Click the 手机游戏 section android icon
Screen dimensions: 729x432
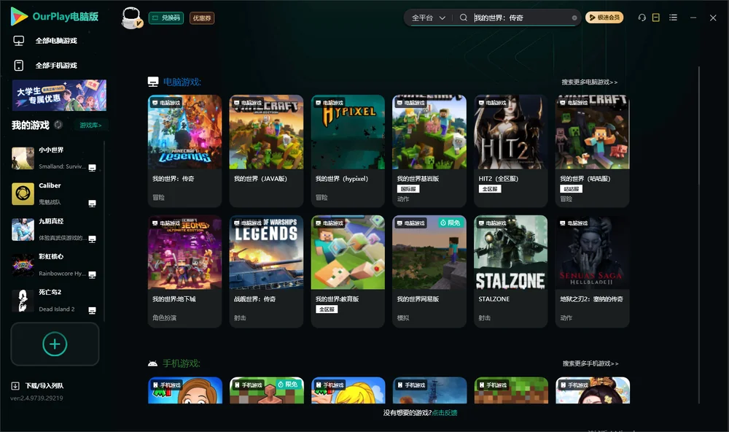coord(152,363)
